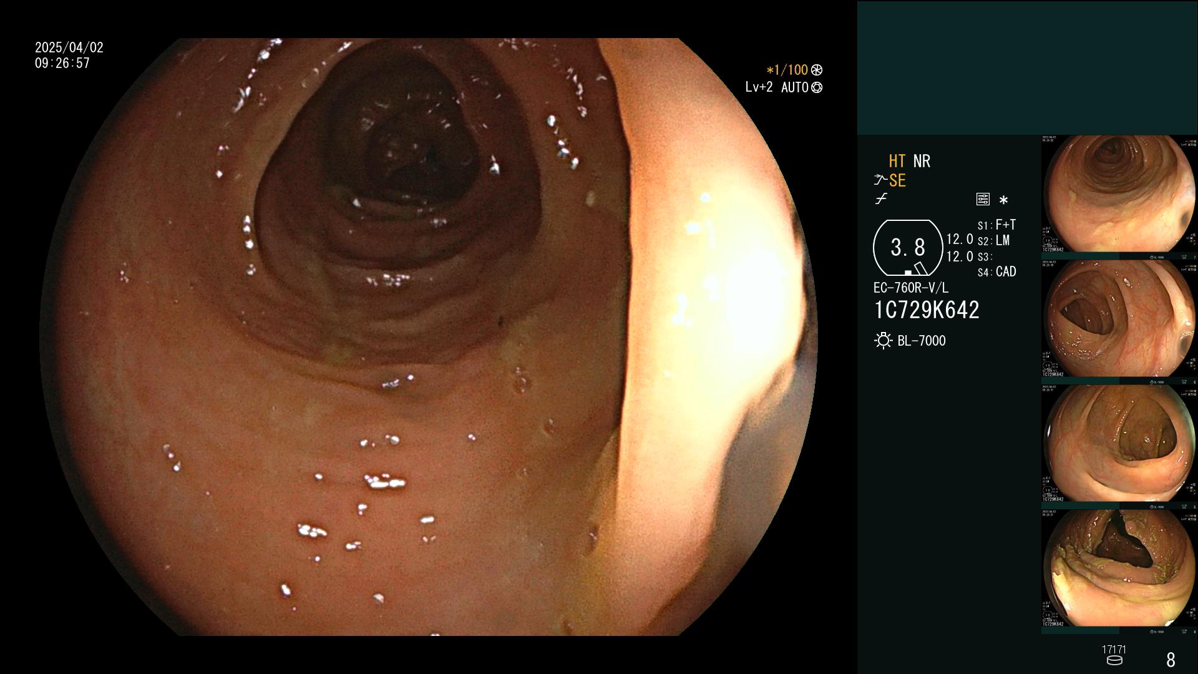The image size is (1198, 674).
Task: Click the lower 12.0 value beside S3
Action: pyautogui.click(x=960, y=256)
